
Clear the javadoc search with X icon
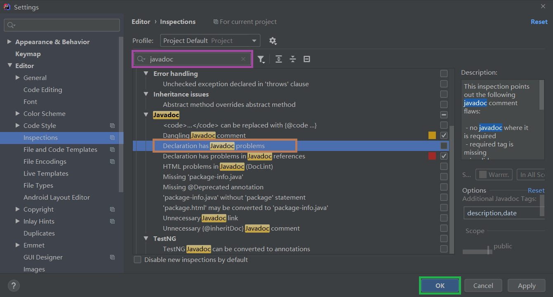[x=243, y=59]
